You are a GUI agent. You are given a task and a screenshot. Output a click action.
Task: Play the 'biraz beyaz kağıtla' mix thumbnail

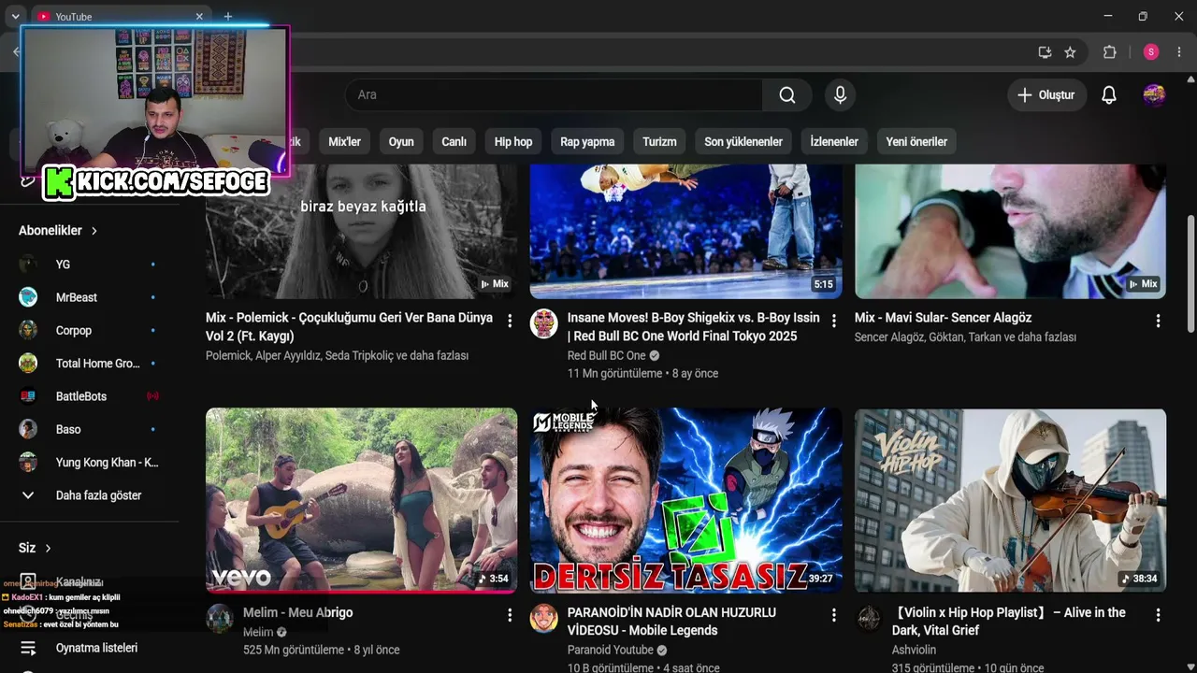361,232
